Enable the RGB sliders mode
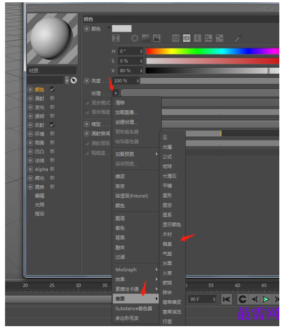This screenshot has width=288, height=328. [176, 38]
